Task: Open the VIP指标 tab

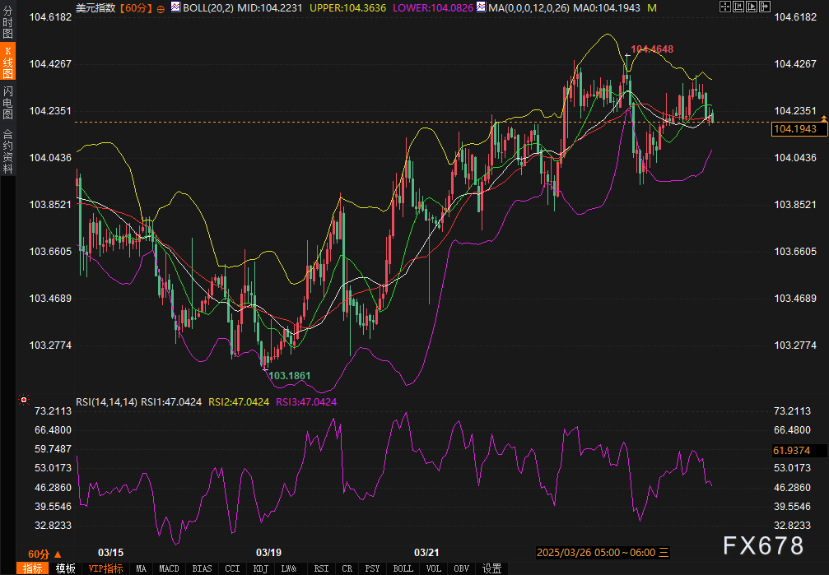Action: (105, 568)
